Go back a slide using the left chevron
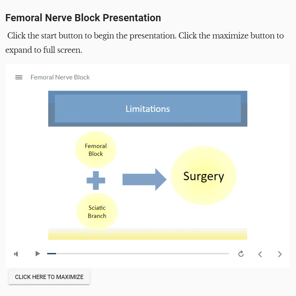Screen dimensions: 296x296 (x=260, y=254)
